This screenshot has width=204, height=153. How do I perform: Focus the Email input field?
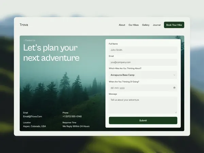(143, 62)
